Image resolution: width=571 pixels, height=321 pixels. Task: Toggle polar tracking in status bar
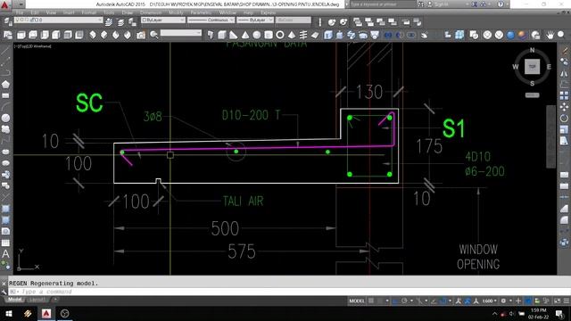[x=404, y=300]
